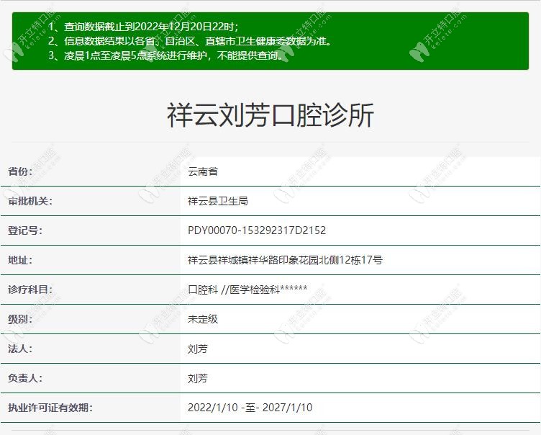
Task: Click the 执业许可证有效期 label
Action: click(50, 408)
